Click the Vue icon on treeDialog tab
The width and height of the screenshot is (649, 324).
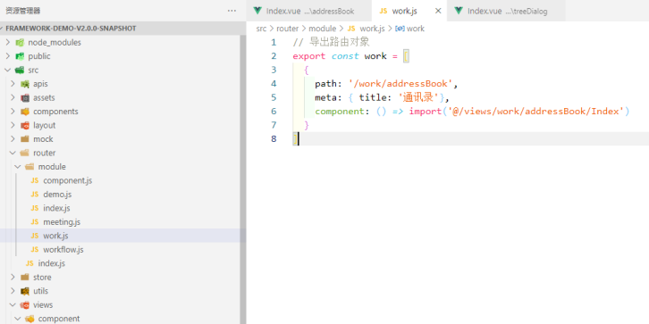tap(459, 12)
